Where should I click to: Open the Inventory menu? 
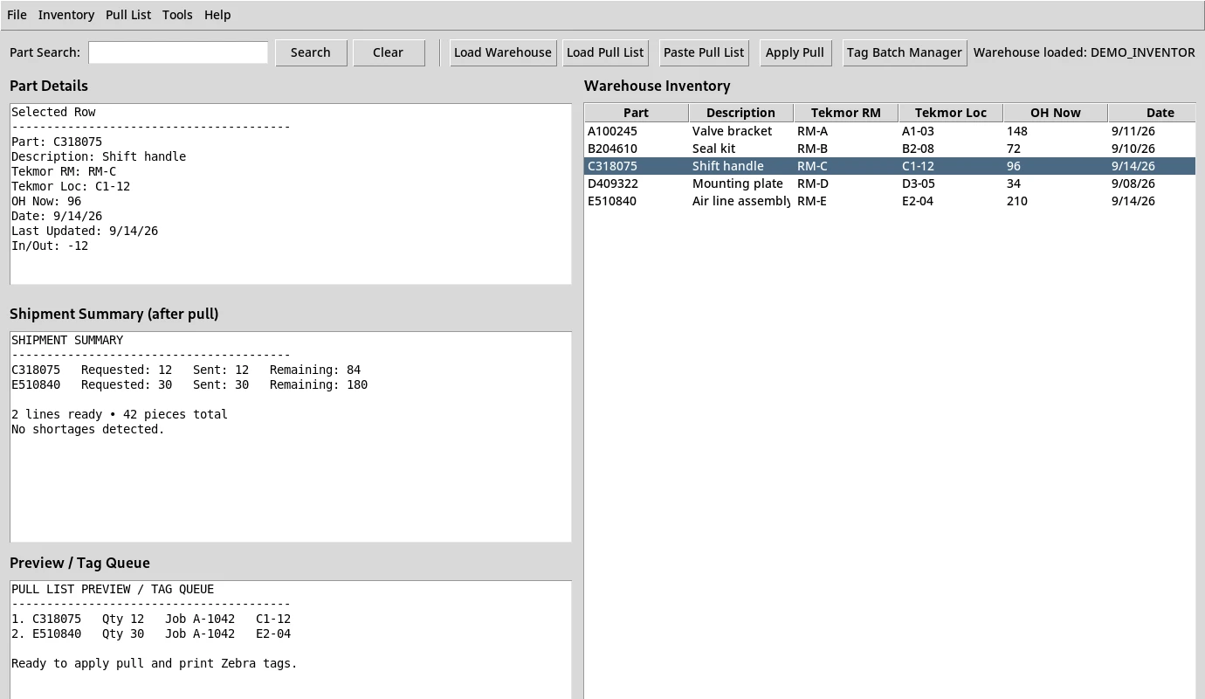pyautogui.click(x=66, y=15)
